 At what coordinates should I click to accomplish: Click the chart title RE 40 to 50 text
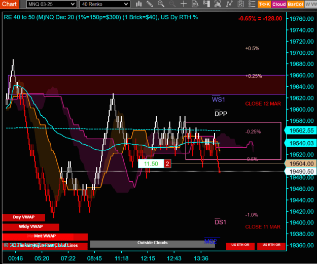[101, 17]
